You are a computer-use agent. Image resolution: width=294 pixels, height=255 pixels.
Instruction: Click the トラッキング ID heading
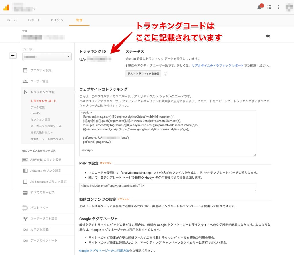pos(92,52)
